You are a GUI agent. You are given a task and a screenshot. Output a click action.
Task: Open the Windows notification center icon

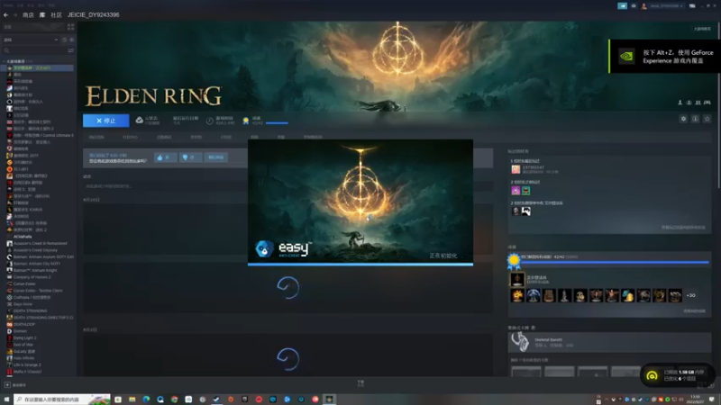coord(712,400)
